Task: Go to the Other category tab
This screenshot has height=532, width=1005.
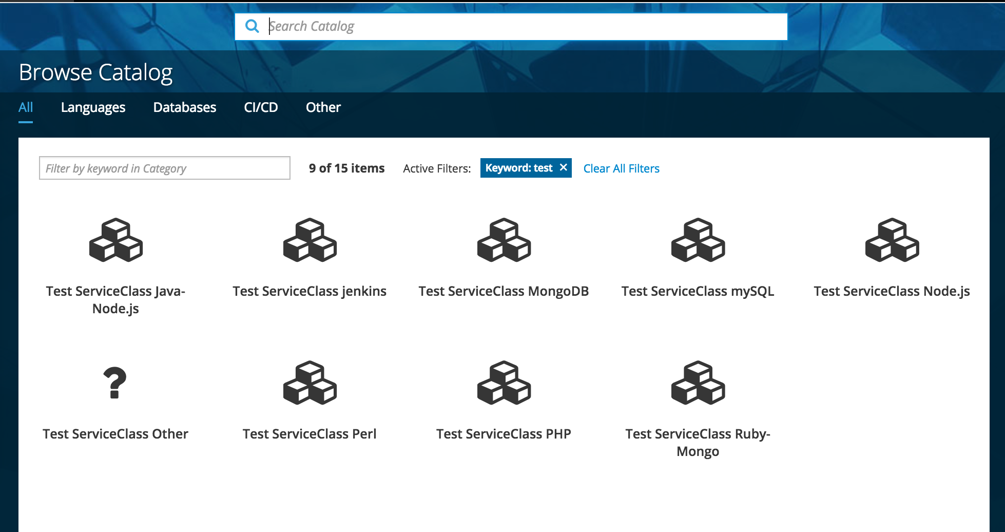Action: click(323, 107)
